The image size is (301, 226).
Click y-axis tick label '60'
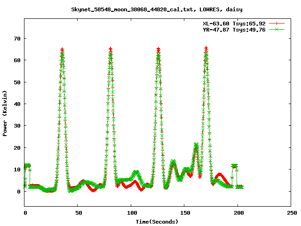pos(17,60)
